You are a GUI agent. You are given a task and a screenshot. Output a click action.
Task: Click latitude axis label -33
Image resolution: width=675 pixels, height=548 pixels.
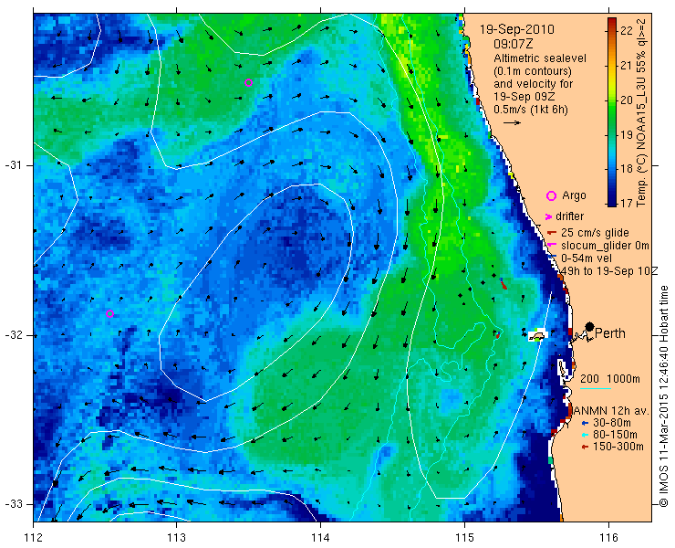coord(13,504)
